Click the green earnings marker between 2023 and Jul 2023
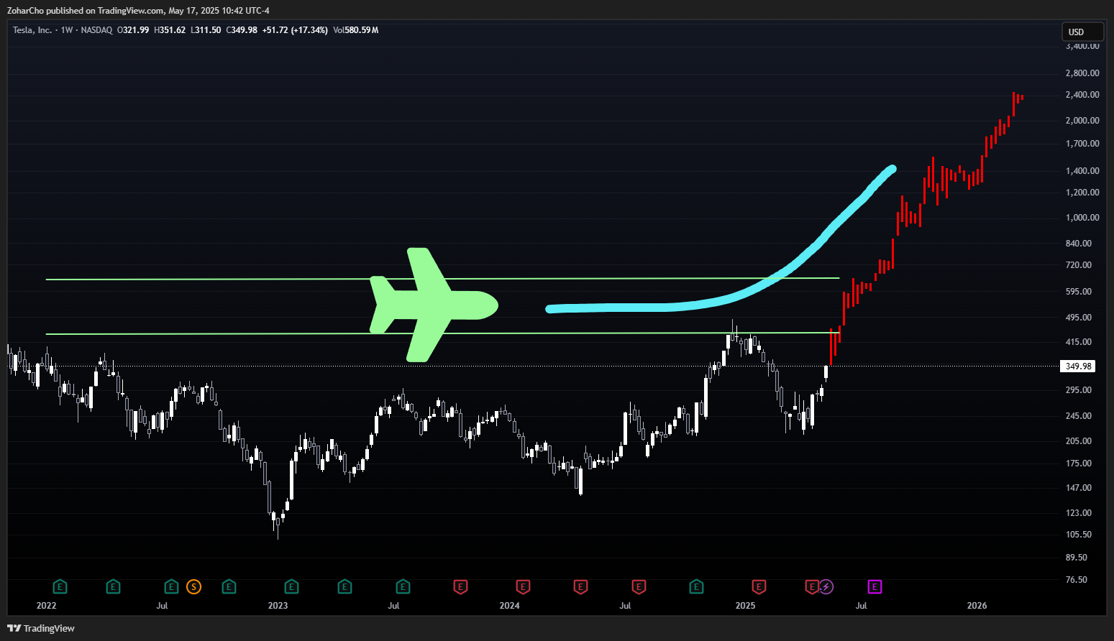 pyautogui.click(x=344, y=587)
